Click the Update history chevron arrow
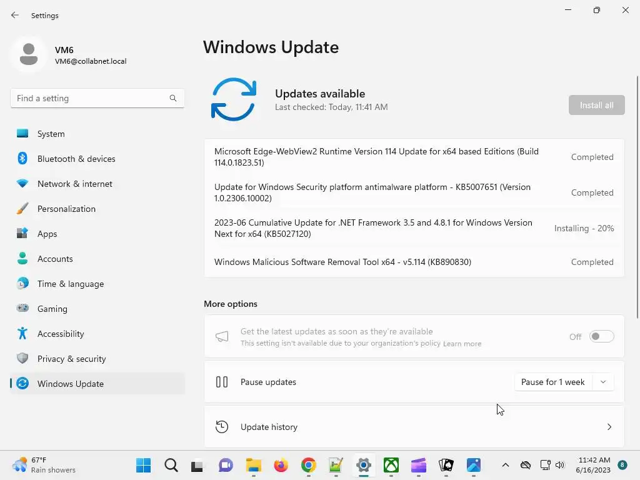640x480 pixels. click(x=609, y=427)
